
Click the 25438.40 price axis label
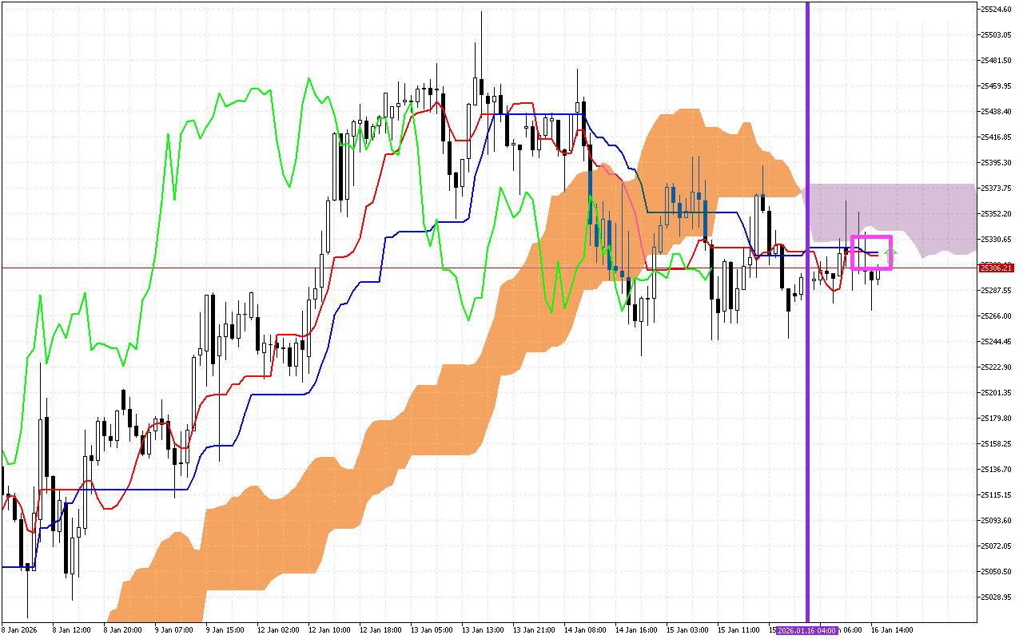pos(996,112)
